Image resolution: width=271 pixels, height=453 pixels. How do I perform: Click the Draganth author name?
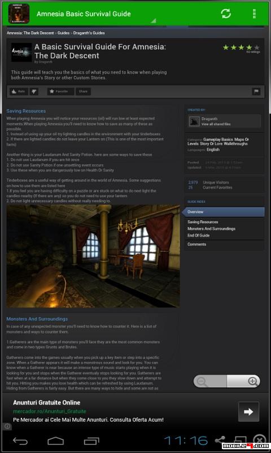click(x=209, y=119)
